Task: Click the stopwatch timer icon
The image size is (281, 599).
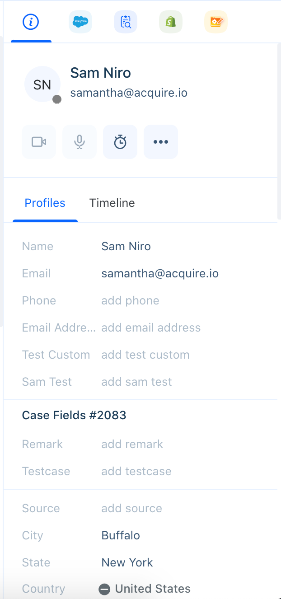Action: (120, 142)
